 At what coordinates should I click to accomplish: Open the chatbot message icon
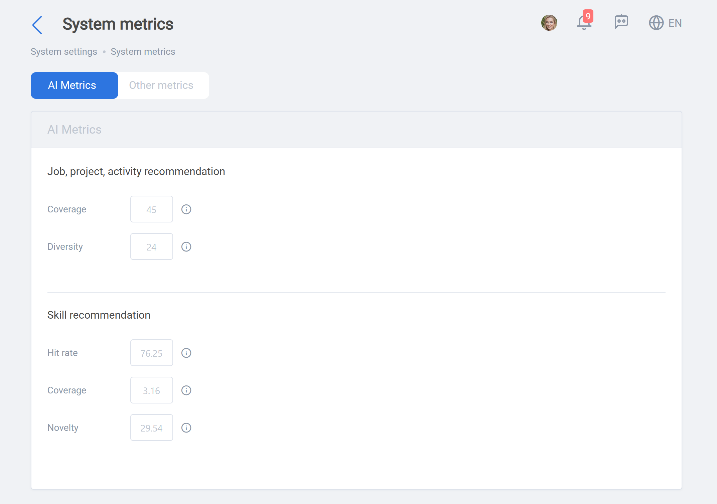pyautogui.click(x=621, y=22)
